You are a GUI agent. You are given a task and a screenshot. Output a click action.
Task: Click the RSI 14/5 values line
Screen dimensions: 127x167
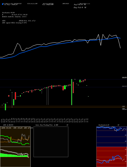pyautogui.click(x=15, y=15)
